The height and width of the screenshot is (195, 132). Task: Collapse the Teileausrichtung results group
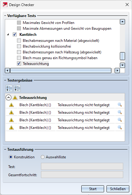point(8,98)
